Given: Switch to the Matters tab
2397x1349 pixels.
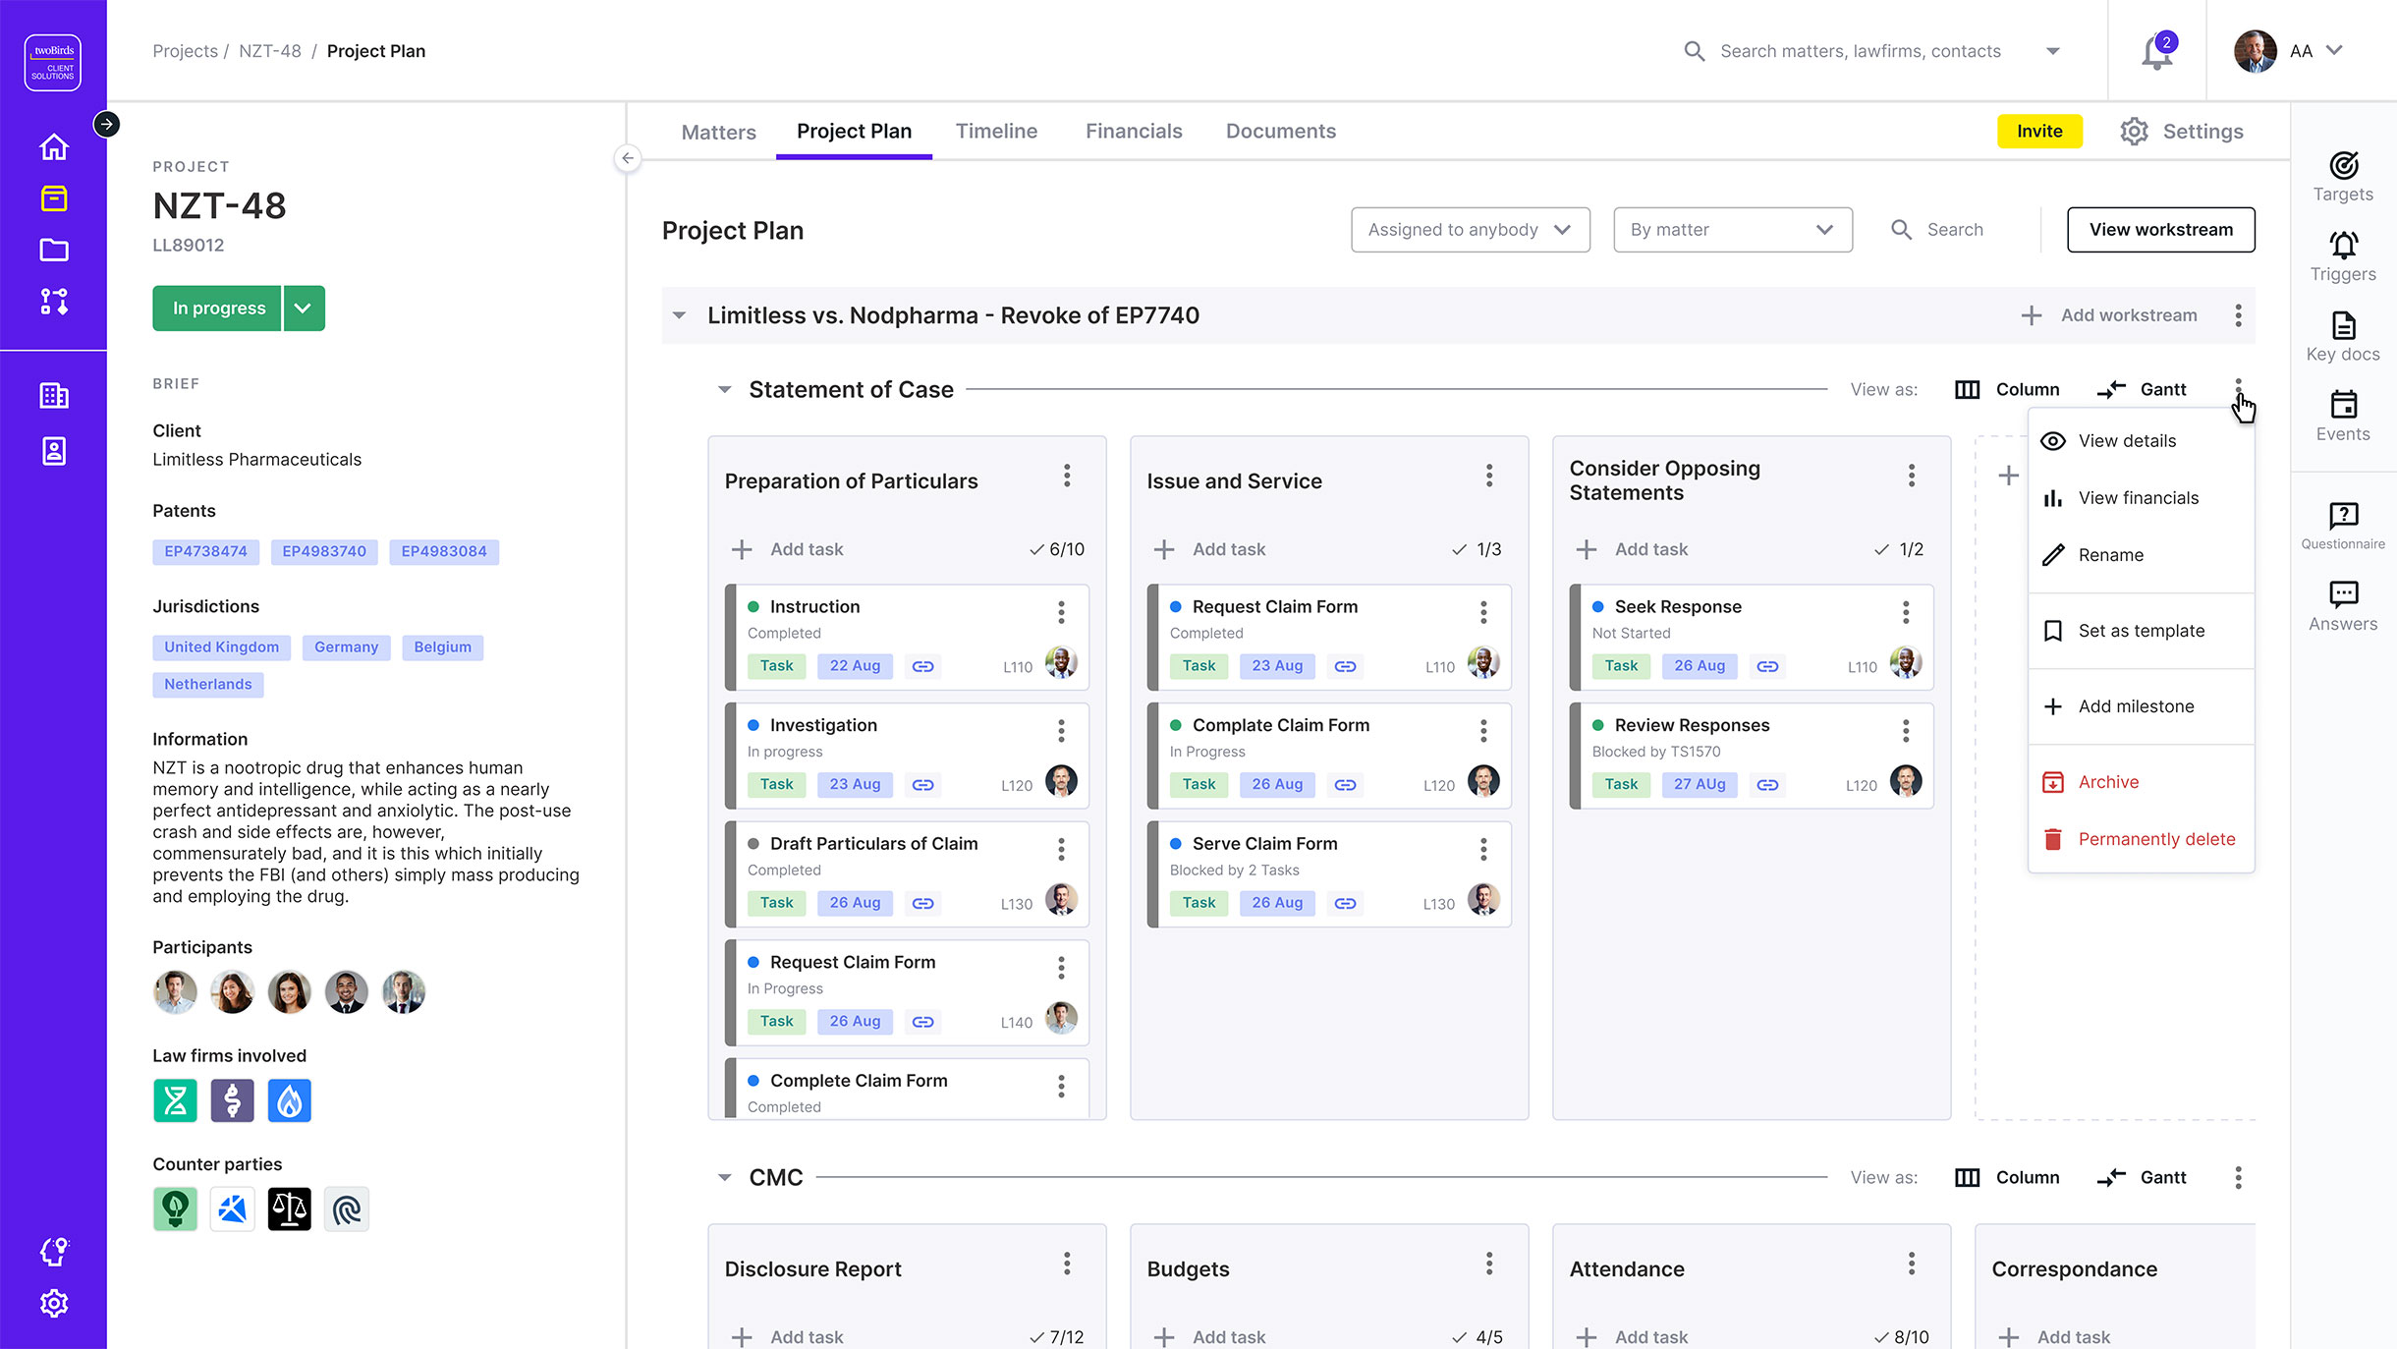Looking at the screenshot, I should [719, 132].
